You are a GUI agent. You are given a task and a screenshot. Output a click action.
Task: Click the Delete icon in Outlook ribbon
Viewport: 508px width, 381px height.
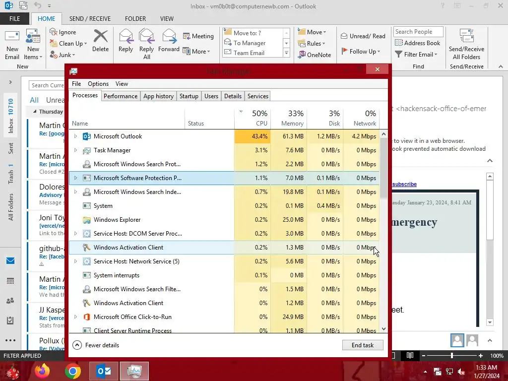point(100,36)
